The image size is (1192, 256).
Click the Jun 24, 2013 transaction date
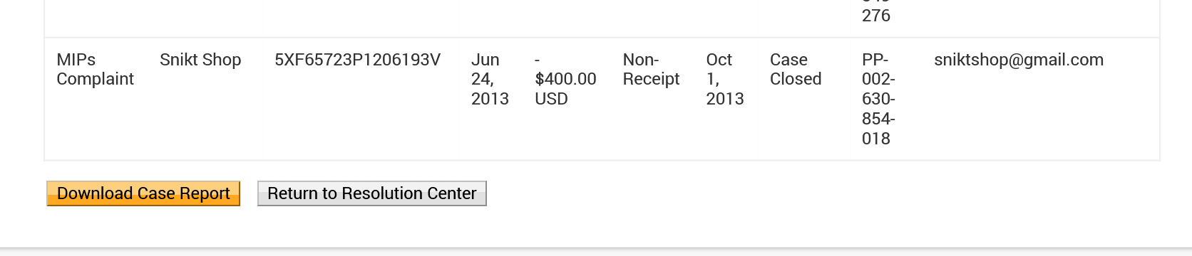490,79
